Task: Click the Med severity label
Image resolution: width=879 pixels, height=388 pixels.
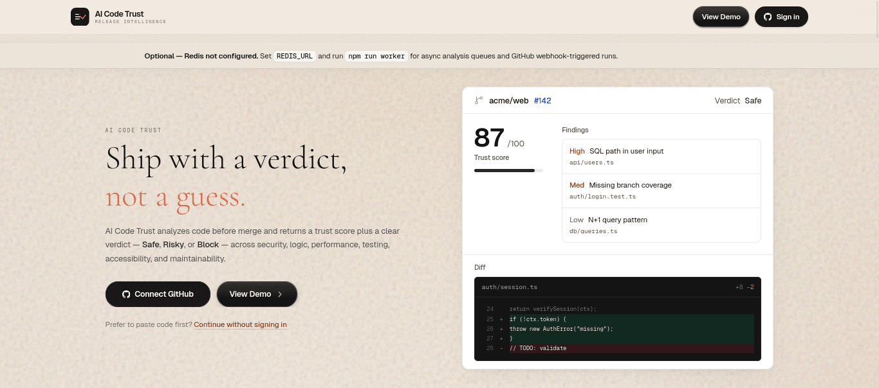Action: (x=577, y=185)
